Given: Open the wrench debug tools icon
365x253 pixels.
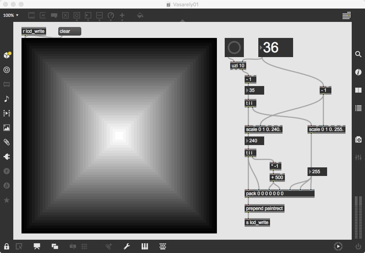Looking at the screenshot, I should 127,246.
